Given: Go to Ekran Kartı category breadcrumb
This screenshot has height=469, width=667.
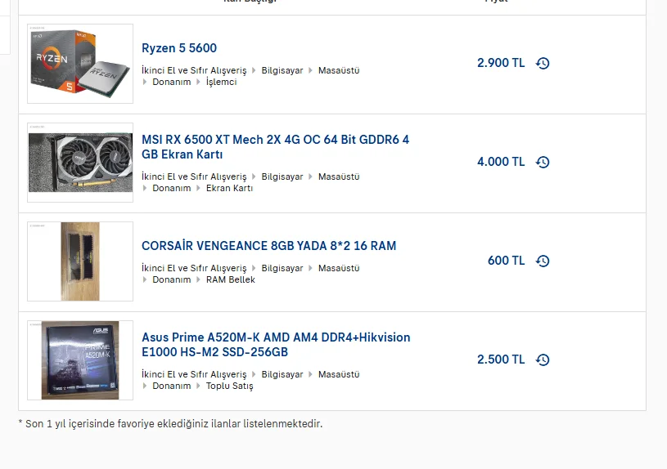Looking at the screenshot, I should point(229,188).
